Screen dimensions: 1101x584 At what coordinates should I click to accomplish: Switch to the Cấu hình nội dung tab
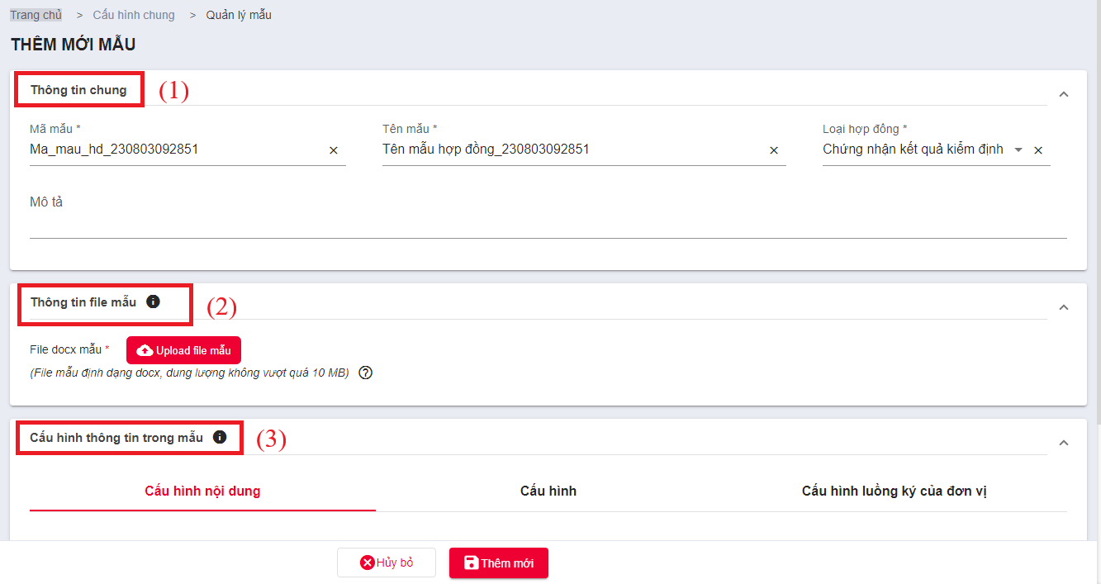tap(202, 491)
